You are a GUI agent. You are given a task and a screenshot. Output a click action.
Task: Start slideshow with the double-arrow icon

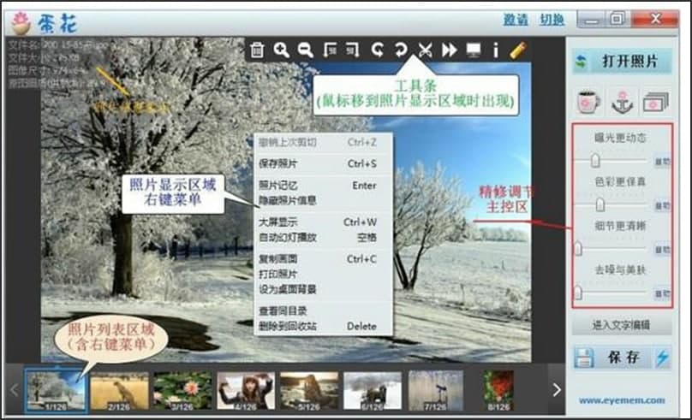[x=450, y=50]
